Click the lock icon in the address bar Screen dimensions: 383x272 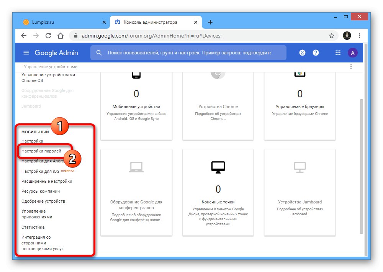(x=76, y=36)
